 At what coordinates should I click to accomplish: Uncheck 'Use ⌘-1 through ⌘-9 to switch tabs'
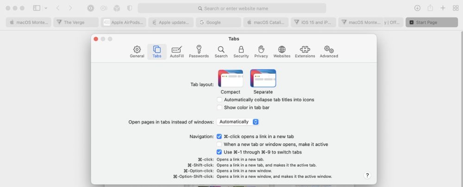[x=219, y=152]
